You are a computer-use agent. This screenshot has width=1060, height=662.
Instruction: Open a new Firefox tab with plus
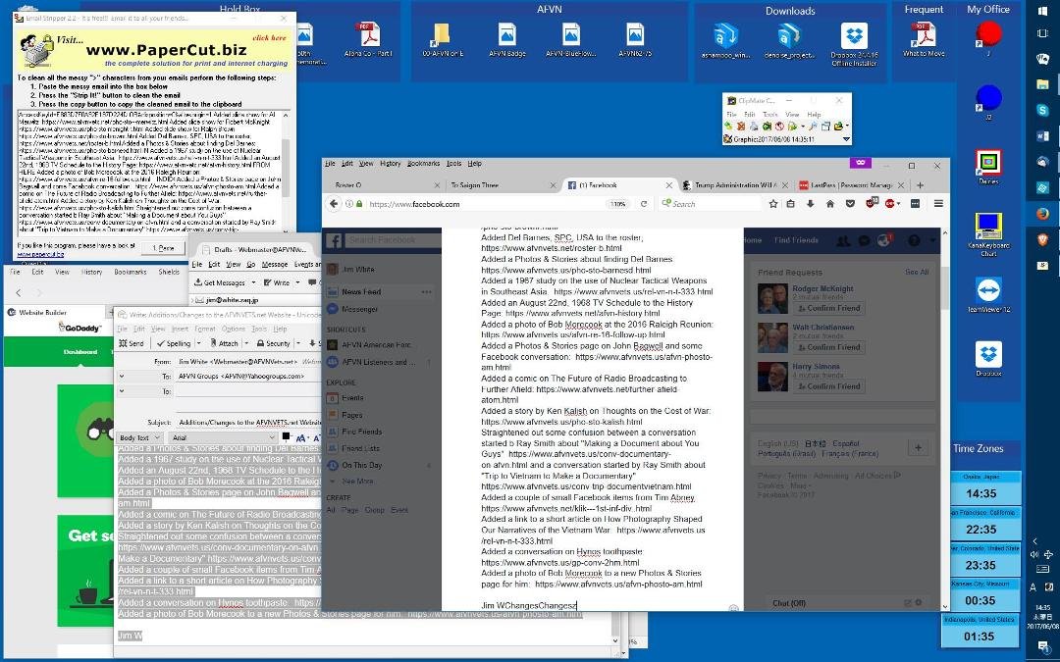coord(920,185)
